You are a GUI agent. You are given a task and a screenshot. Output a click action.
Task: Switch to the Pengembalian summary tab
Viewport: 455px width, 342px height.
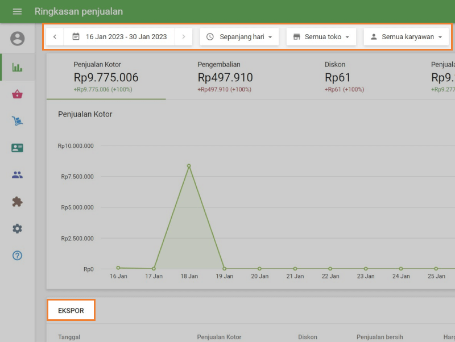(x=225, y=77)
